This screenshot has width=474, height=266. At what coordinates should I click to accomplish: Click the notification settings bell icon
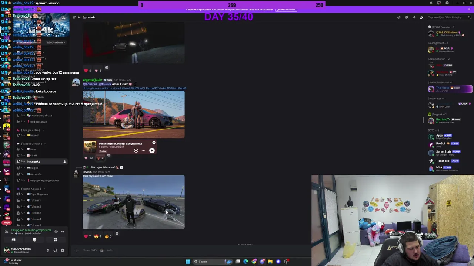pyautogui.click(x=406, y=17)
